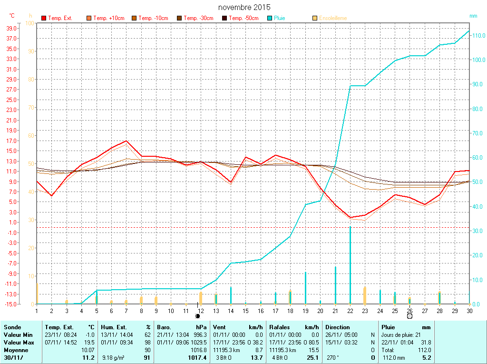Click the new moon icon below day 12

198,316
